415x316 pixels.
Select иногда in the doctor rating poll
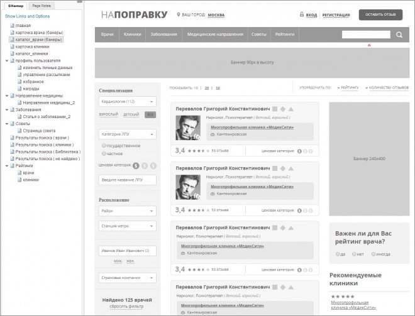click(373, 254)
